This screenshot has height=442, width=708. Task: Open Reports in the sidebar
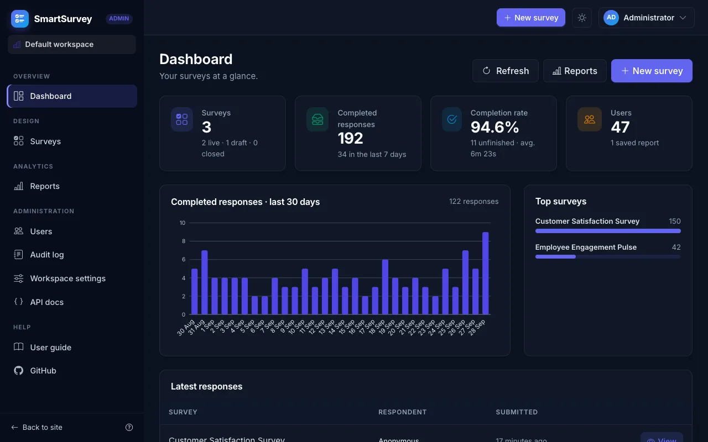(x=72, y=186)
